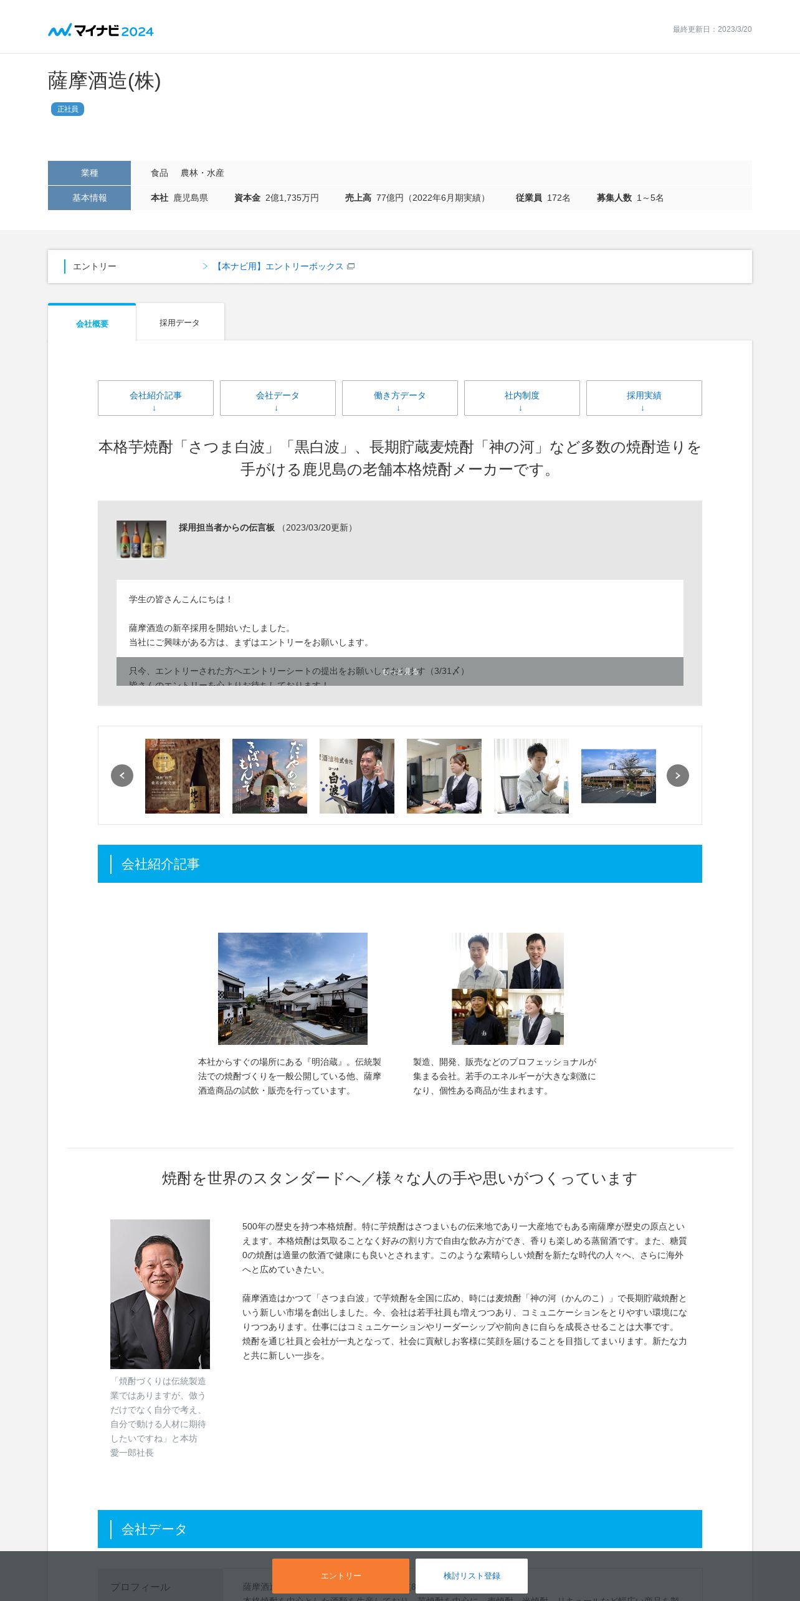The image size is (800, 1601).
Task: Click the マイナビ2024 logo
Action: 101,31
